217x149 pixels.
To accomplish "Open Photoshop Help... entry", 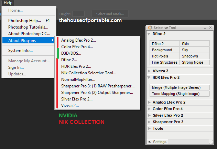I will click(x=28, y=21).
